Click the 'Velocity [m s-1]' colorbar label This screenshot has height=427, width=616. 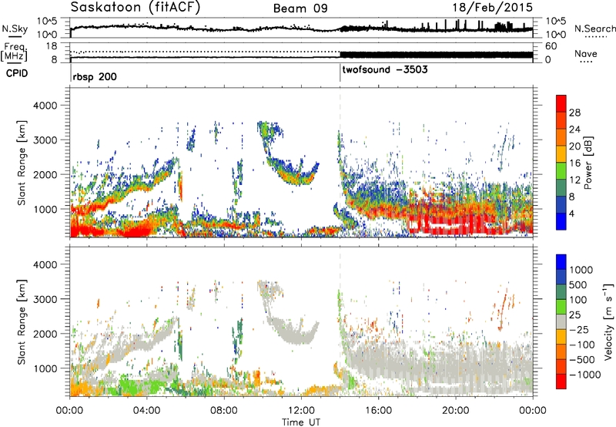point(608,321)
